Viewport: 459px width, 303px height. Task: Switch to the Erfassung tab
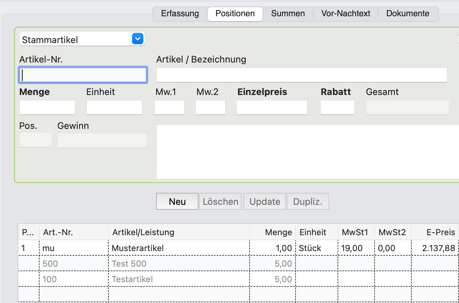[180, 13]
